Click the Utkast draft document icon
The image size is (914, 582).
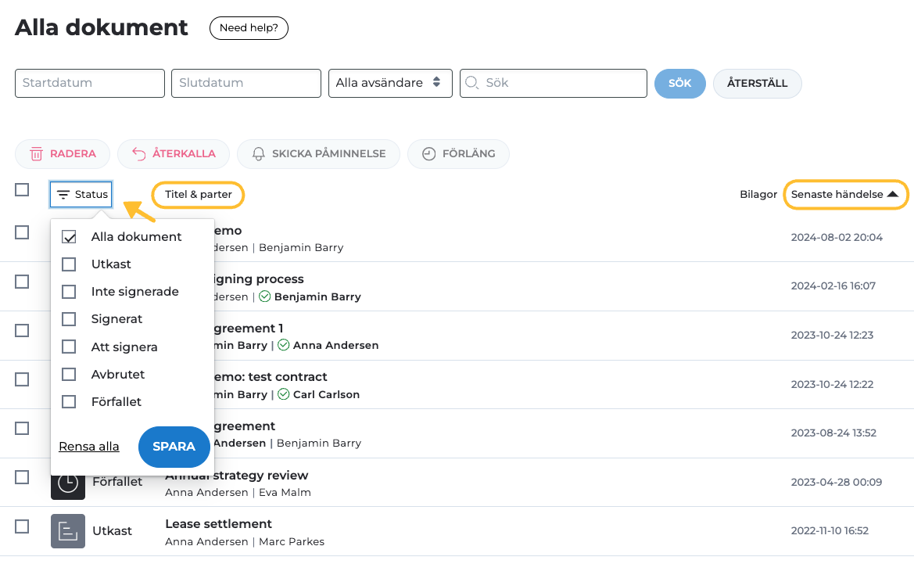coord(68,531)
